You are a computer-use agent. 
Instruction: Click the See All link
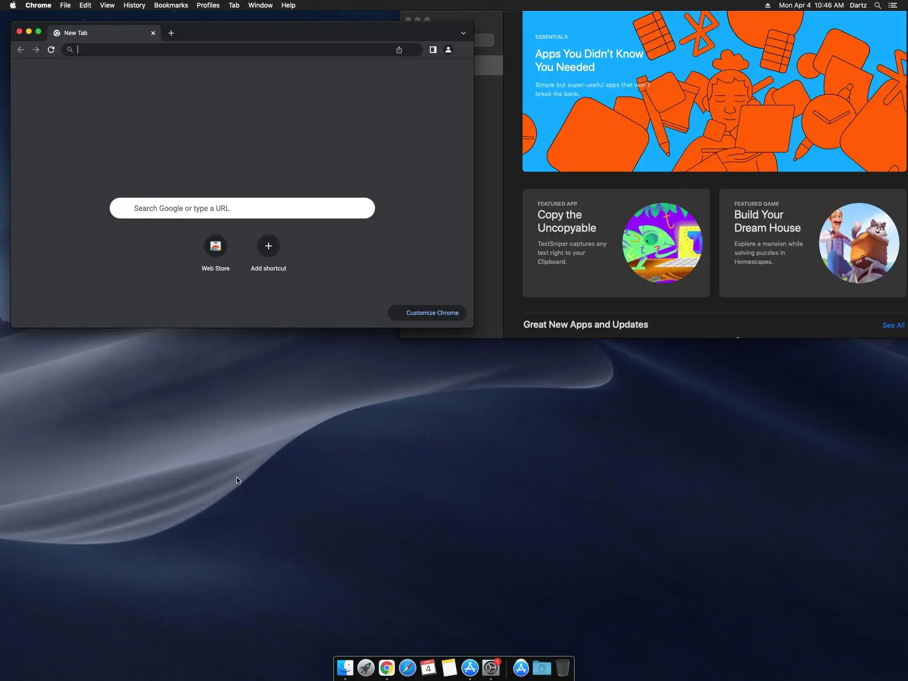(x=893, y=325)
